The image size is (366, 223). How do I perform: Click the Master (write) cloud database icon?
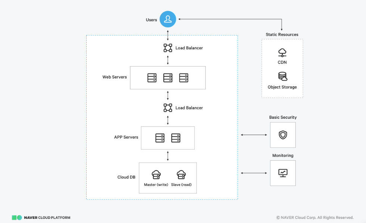coord(156,175)
